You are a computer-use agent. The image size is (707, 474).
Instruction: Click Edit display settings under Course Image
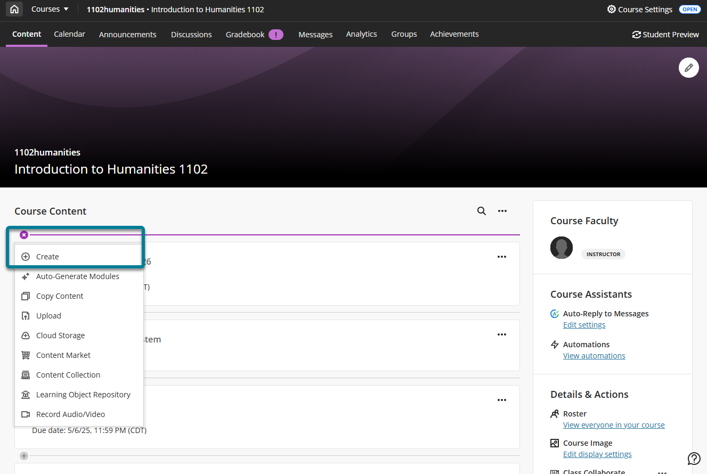(597, 454)
